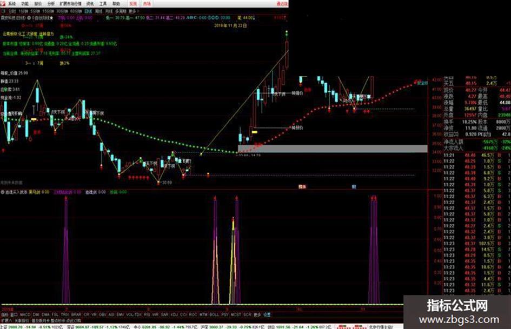Screen dimensions: 511x329
Task: Expand 更多 indicators list
Action: [x=257, y=314]
